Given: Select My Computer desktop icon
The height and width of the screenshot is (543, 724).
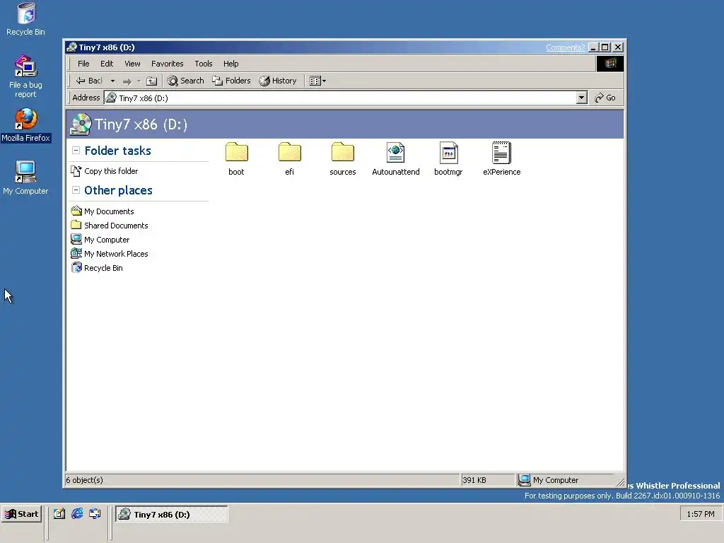Looking at the screenshot, I should 25,177.
